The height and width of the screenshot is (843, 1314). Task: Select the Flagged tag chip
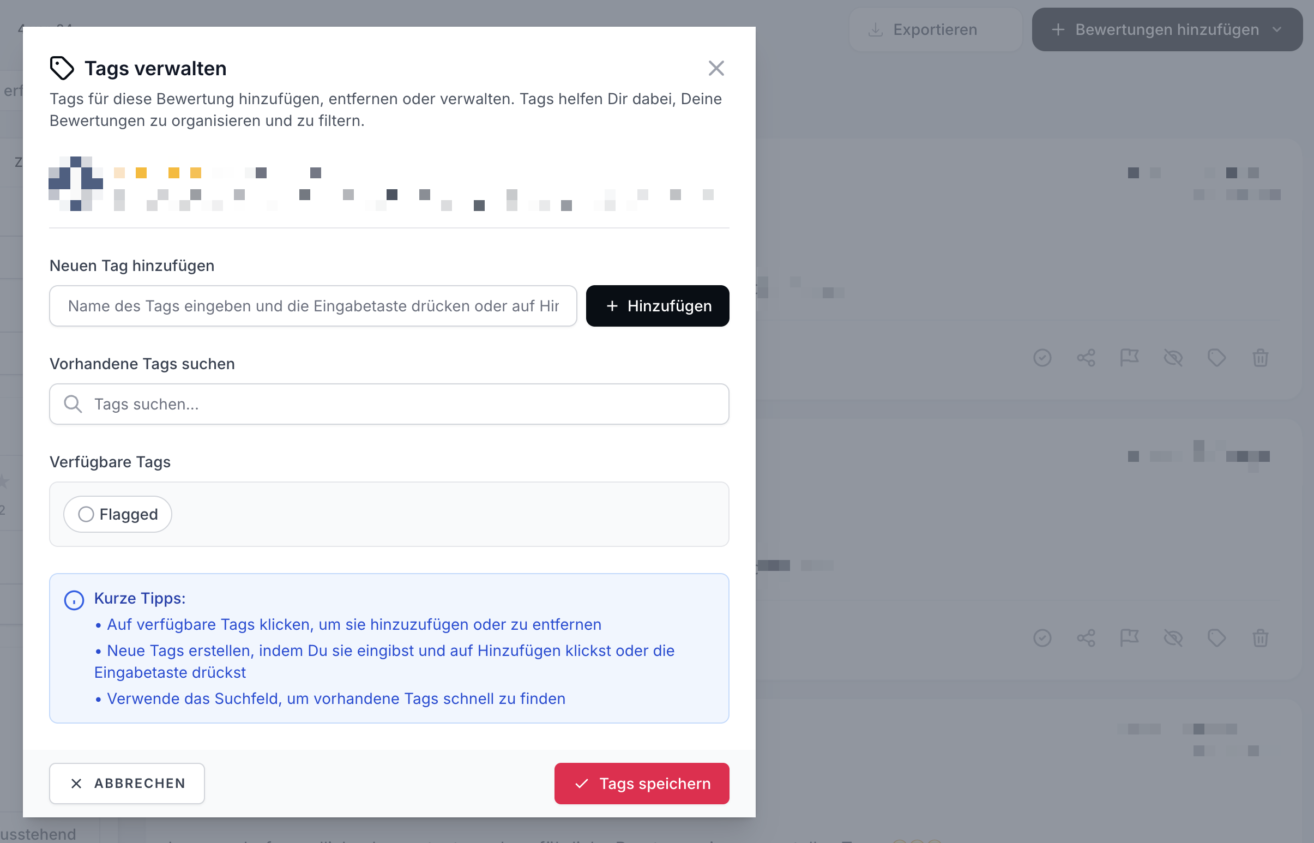pyautogui.click(x=118, y=514)
